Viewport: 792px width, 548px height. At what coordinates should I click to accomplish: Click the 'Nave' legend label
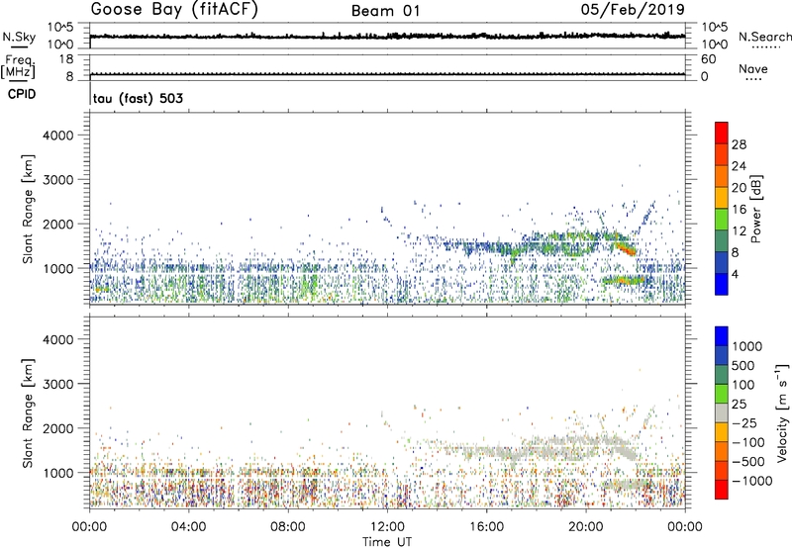[x=753, y=68]
